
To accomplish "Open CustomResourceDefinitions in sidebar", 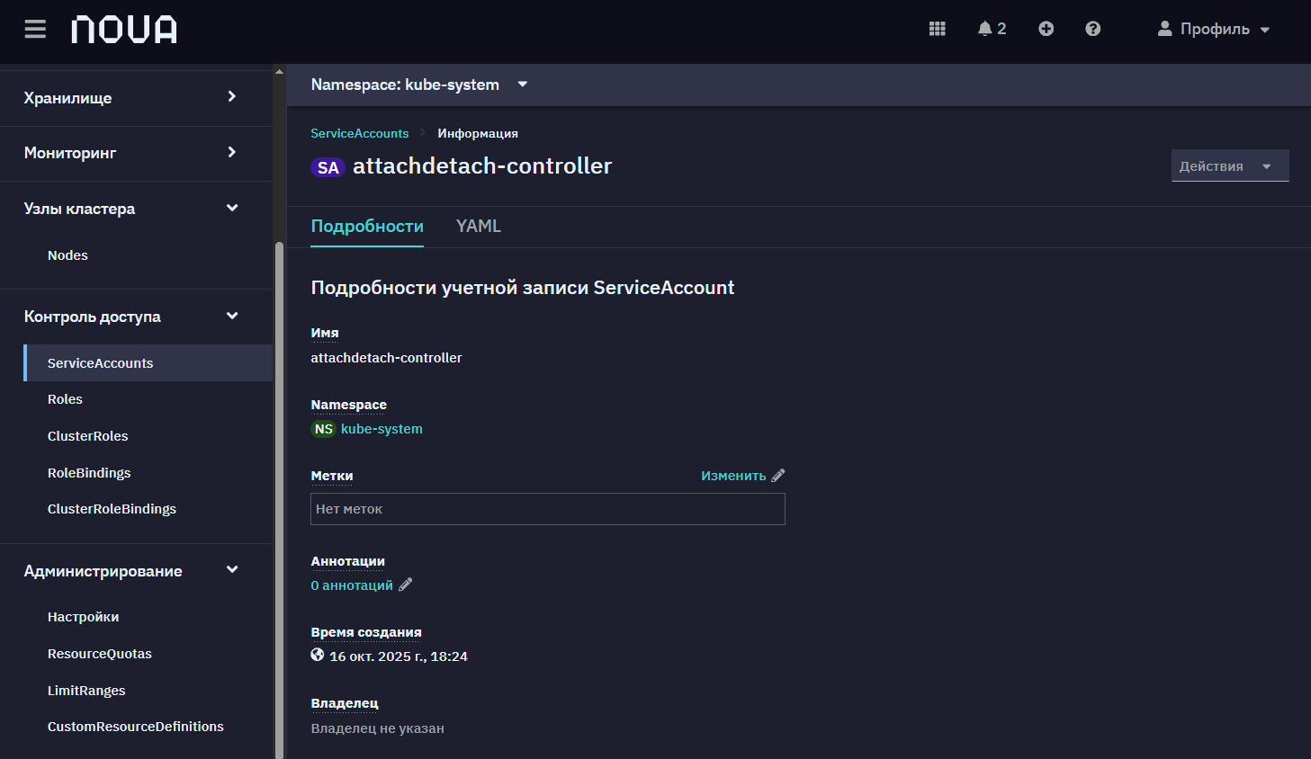I will pyautogui.click(x=135, y=727).
